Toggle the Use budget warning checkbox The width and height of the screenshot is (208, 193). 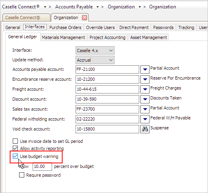pos(15,156)
